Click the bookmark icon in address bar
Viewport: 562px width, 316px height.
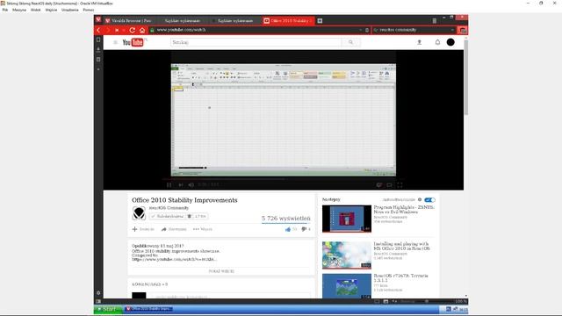[367, 30]
